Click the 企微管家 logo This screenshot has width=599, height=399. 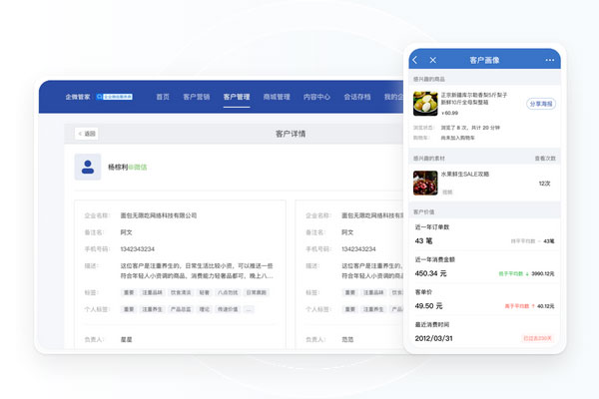point(78,97)
